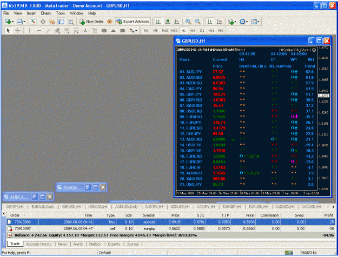Screen dimensions: 338x257
Task: Switch to line chart view
Action: [x=177, y=22]
